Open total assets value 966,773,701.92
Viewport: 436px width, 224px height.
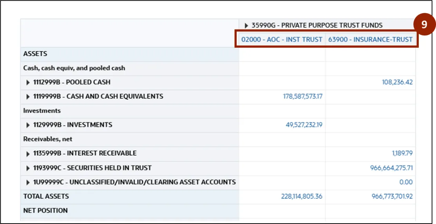pos(392,196)
